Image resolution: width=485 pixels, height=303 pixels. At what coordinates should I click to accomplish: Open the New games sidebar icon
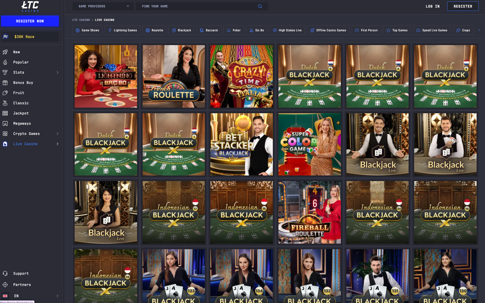5,52
